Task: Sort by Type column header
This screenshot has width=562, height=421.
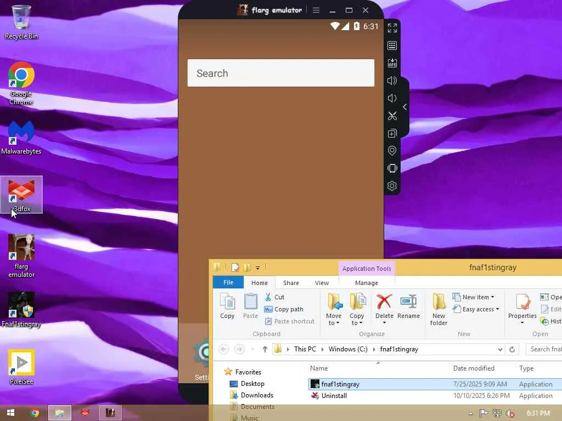Action: pos(526,368)
